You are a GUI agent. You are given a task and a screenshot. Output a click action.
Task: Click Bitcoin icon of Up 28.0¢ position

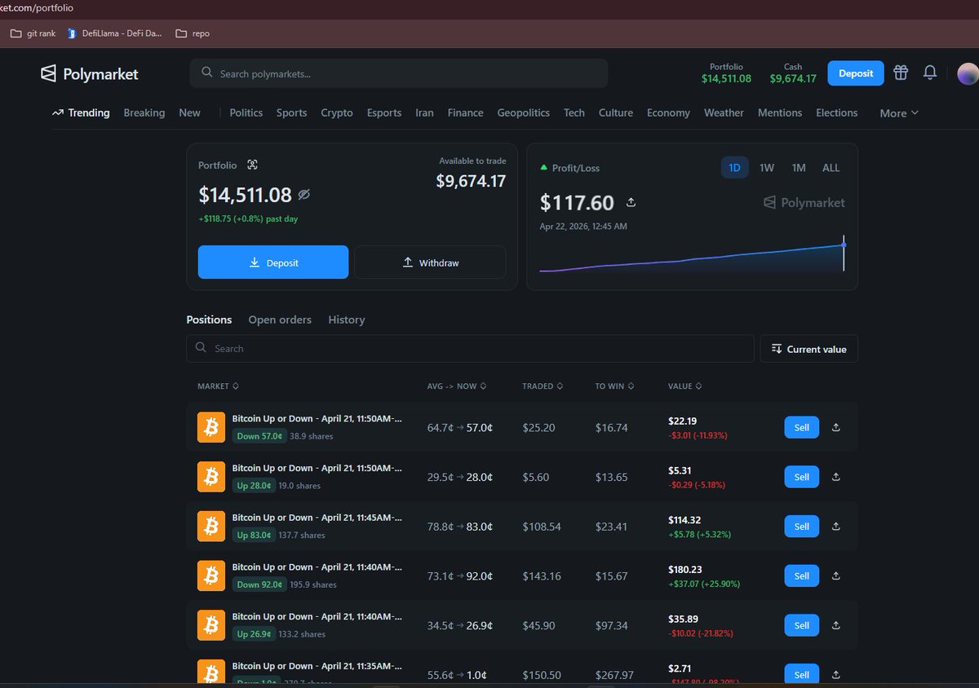211,477
